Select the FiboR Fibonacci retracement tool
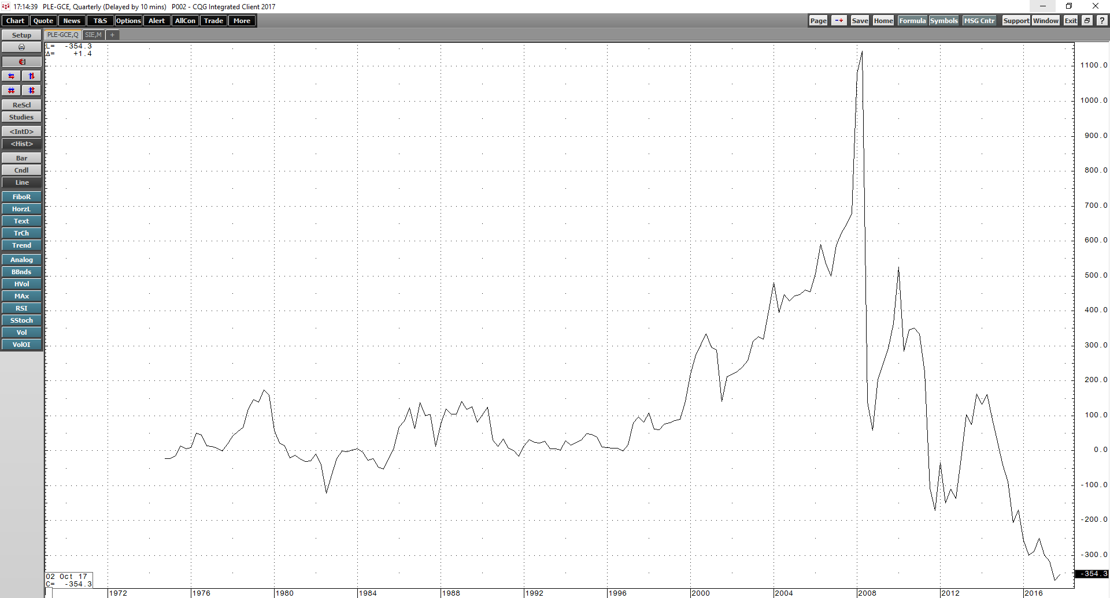Image resolution: width=1110 pixels, height=598 pixels. [21, 197]
